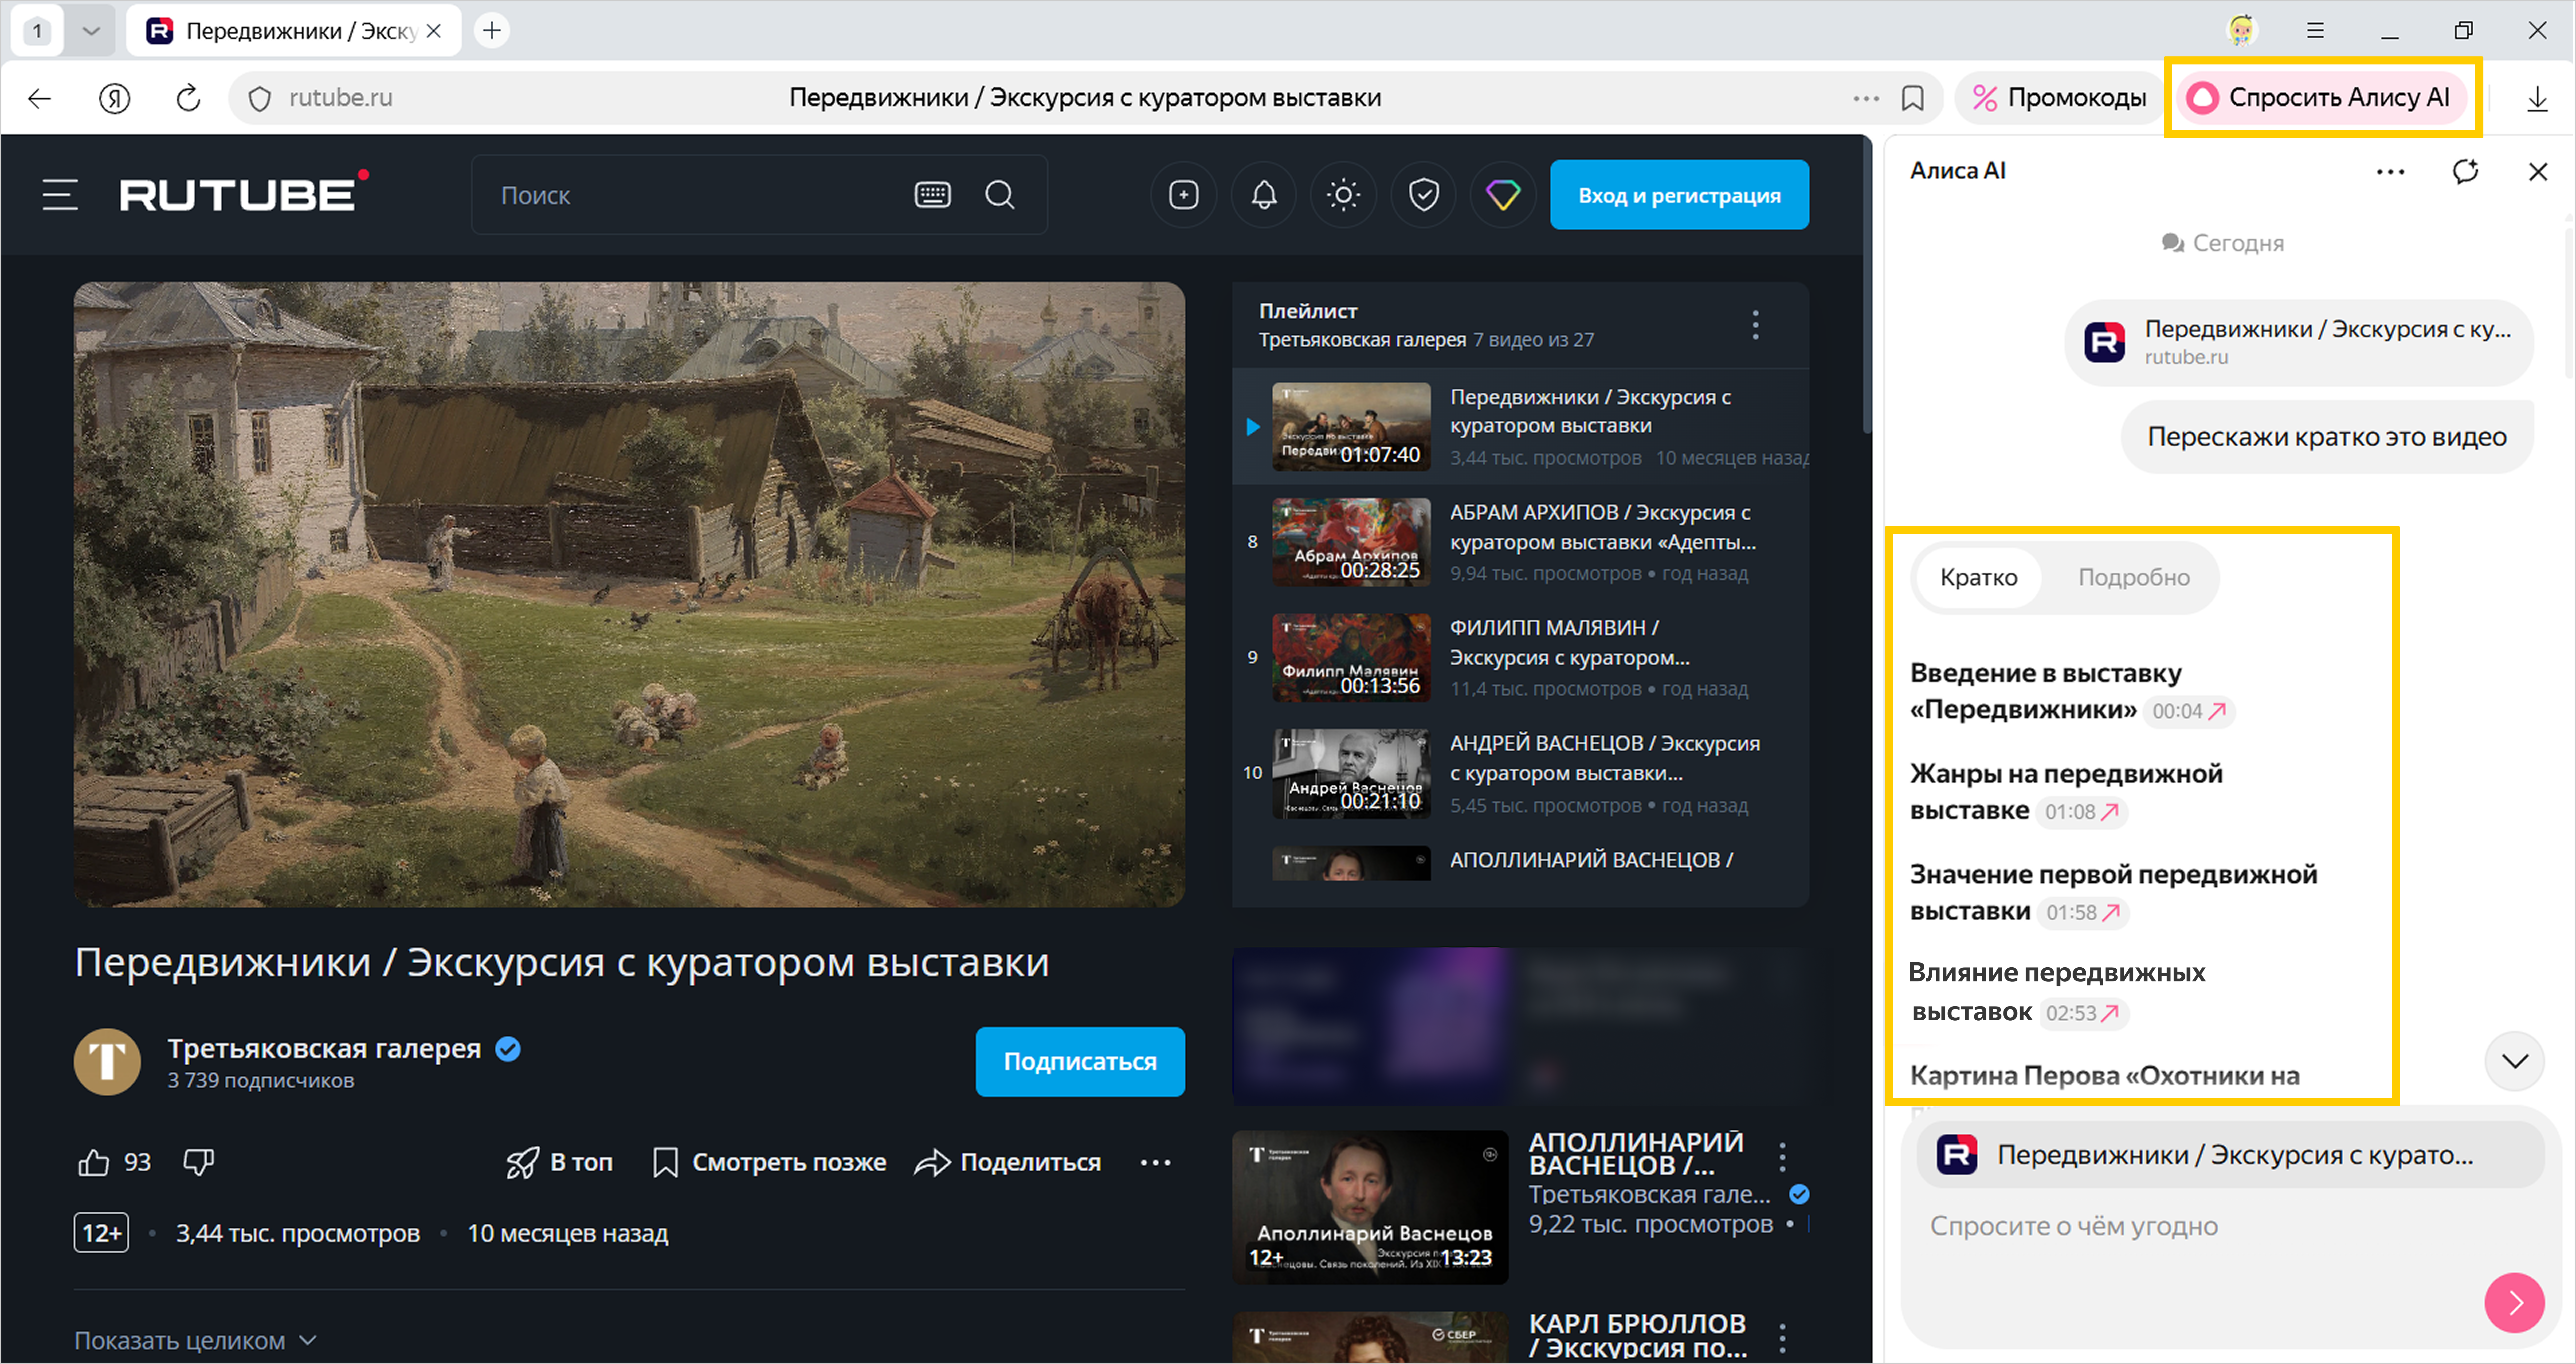This screenshot has height=1364, width=2576.
Task: Jump to the 01:08 timestamp in the summary
Action: 2082,812
